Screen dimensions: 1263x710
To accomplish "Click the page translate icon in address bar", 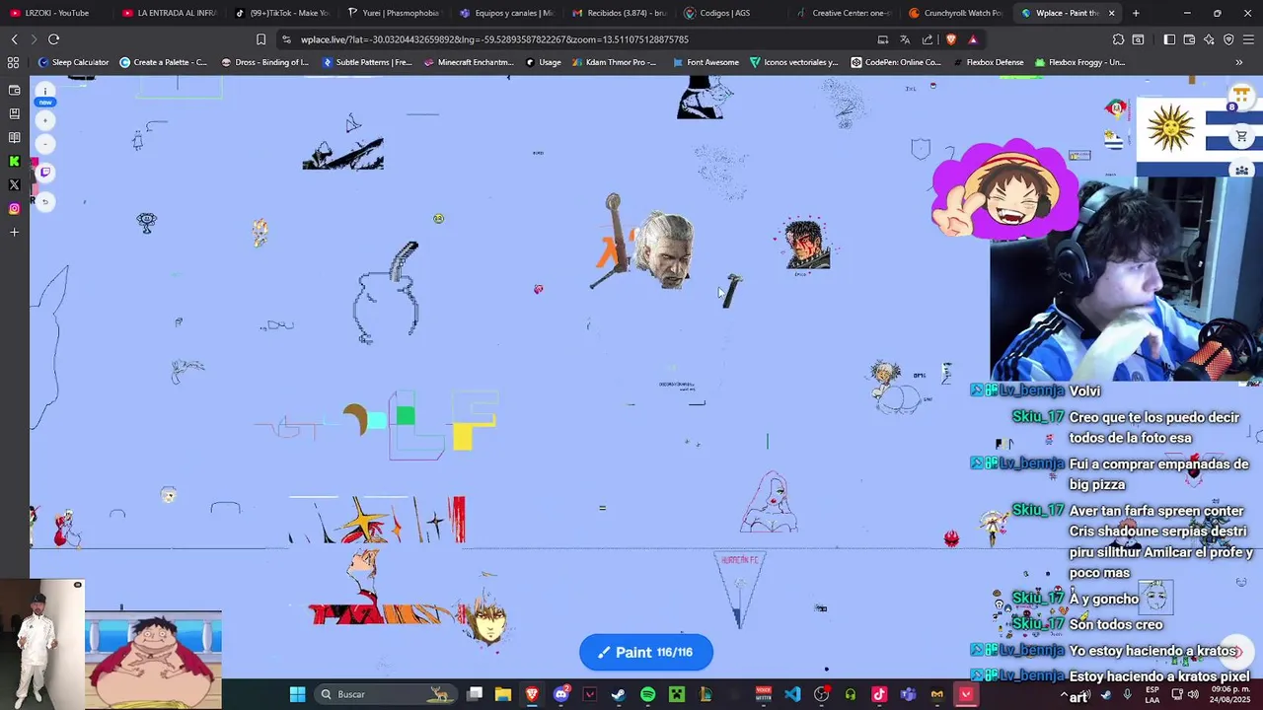I will click(x=905, y=39).
